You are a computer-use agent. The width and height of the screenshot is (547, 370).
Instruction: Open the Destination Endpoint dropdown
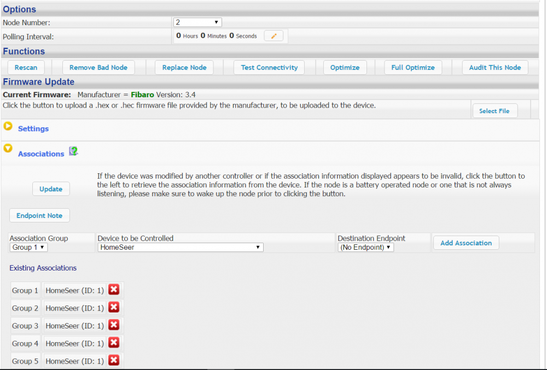tap(365, 248)
